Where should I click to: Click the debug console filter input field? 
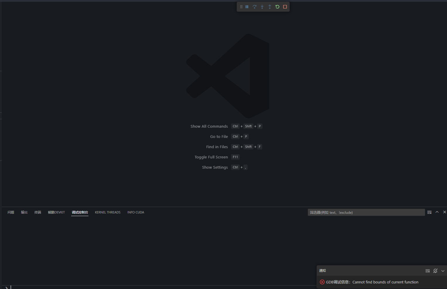coord(366,212)
